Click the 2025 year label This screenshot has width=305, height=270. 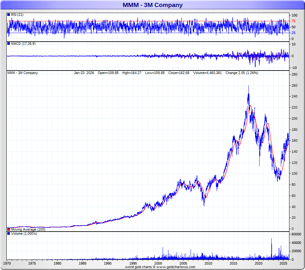tap(284, 263)
